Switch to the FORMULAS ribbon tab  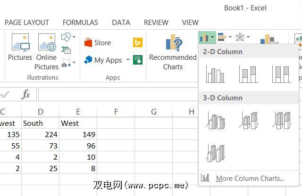click(80, 22)
